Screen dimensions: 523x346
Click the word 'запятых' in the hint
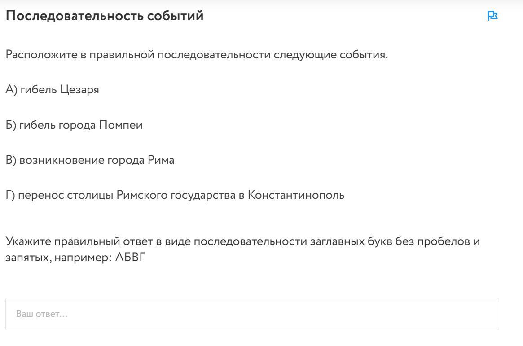pos(28,258)
